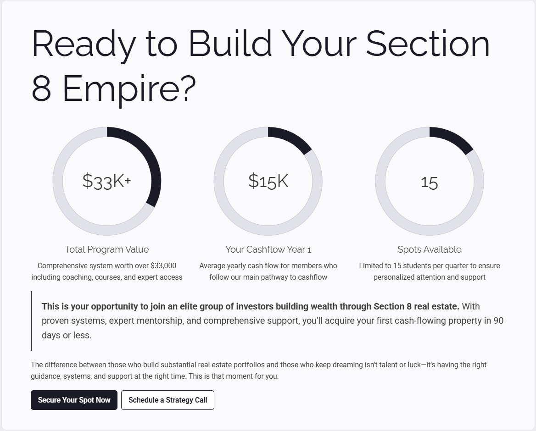Click the Ready to Build Your Section 8 Empire heading
Viewport: 536px width, 431px height.
tap(260, 65)
